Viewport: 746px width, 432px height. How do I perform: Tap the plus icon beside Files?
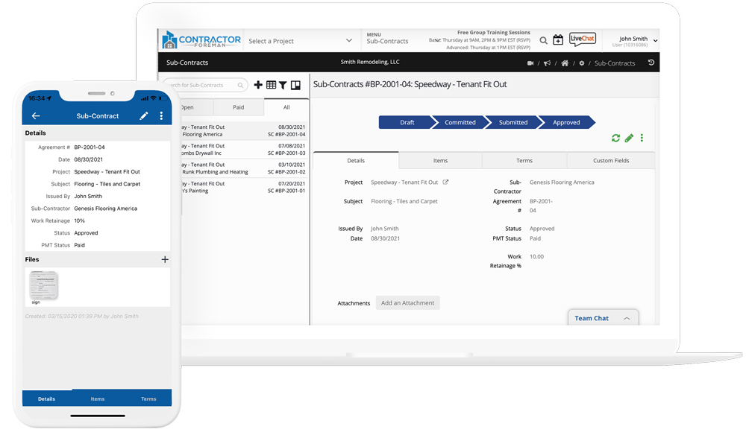click(165, 259)
